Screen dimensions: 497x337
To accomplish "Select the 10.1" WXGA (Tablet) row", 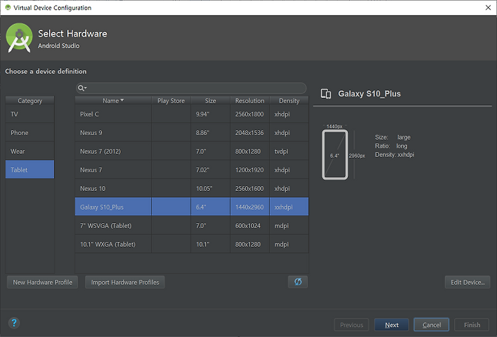I will (x=192, y=244).
